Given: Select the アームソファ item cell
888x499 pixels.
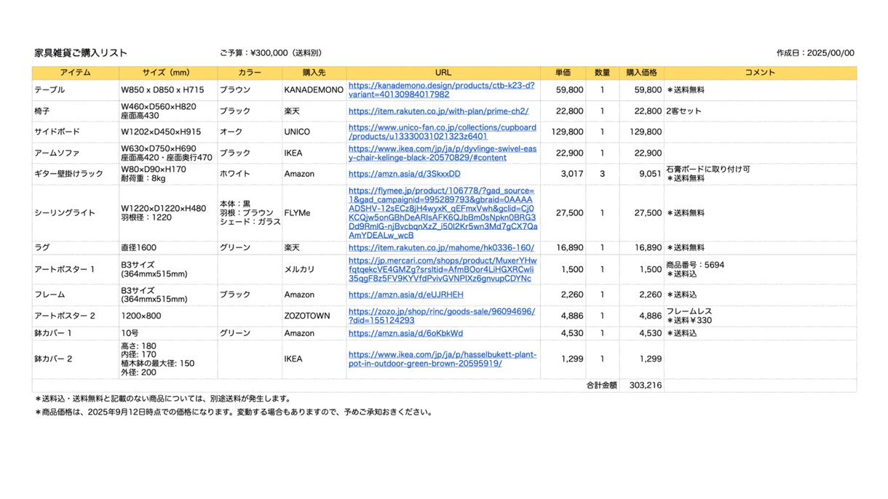Looking at the screenshot, I should point(75,153).
